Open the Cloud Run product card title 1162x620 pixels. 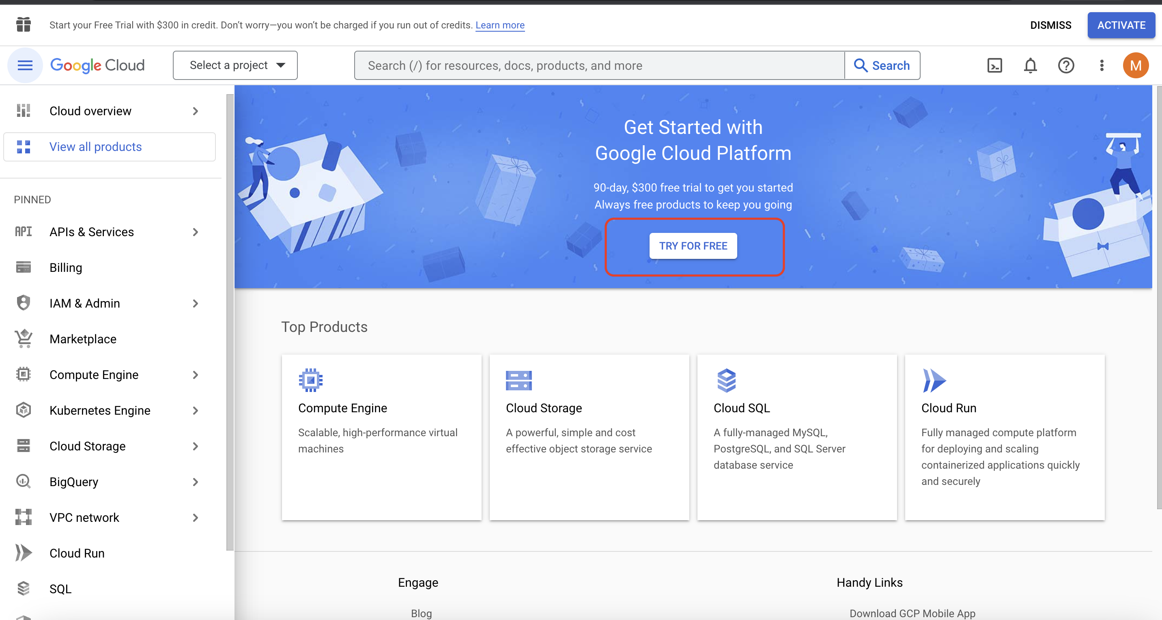(x=949, y=408)
